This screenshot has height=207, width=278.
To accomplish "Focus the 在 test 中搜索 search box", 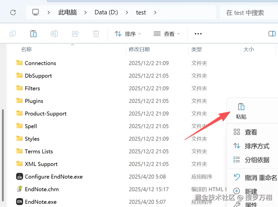I will pos(249,12).
